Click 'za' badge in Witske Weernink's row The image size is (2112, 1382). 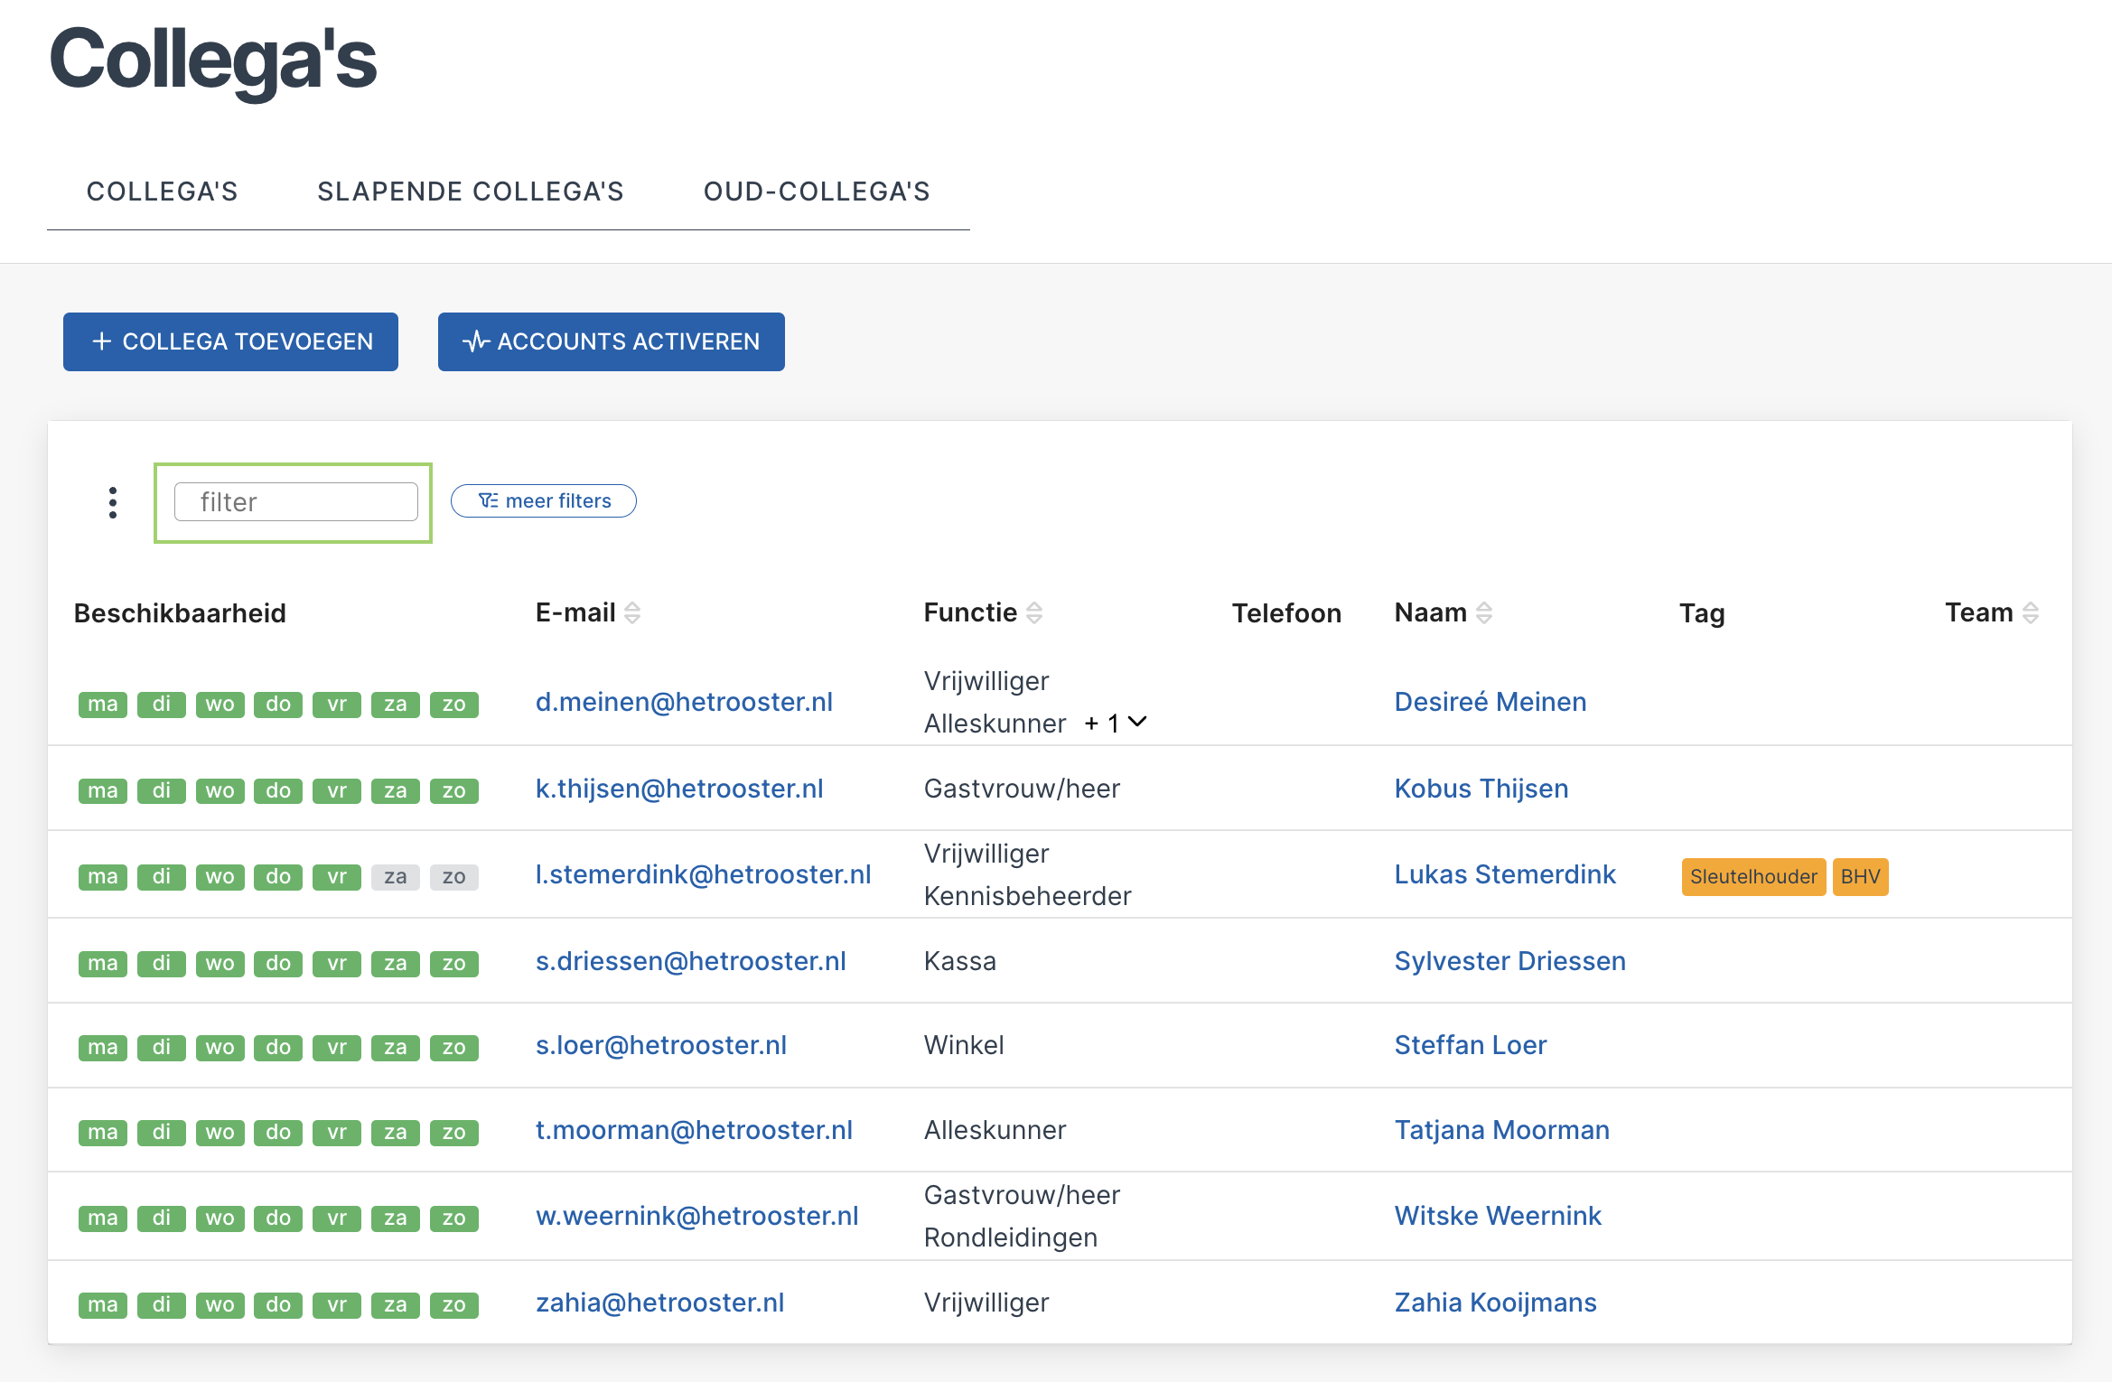click(396, 1219)
